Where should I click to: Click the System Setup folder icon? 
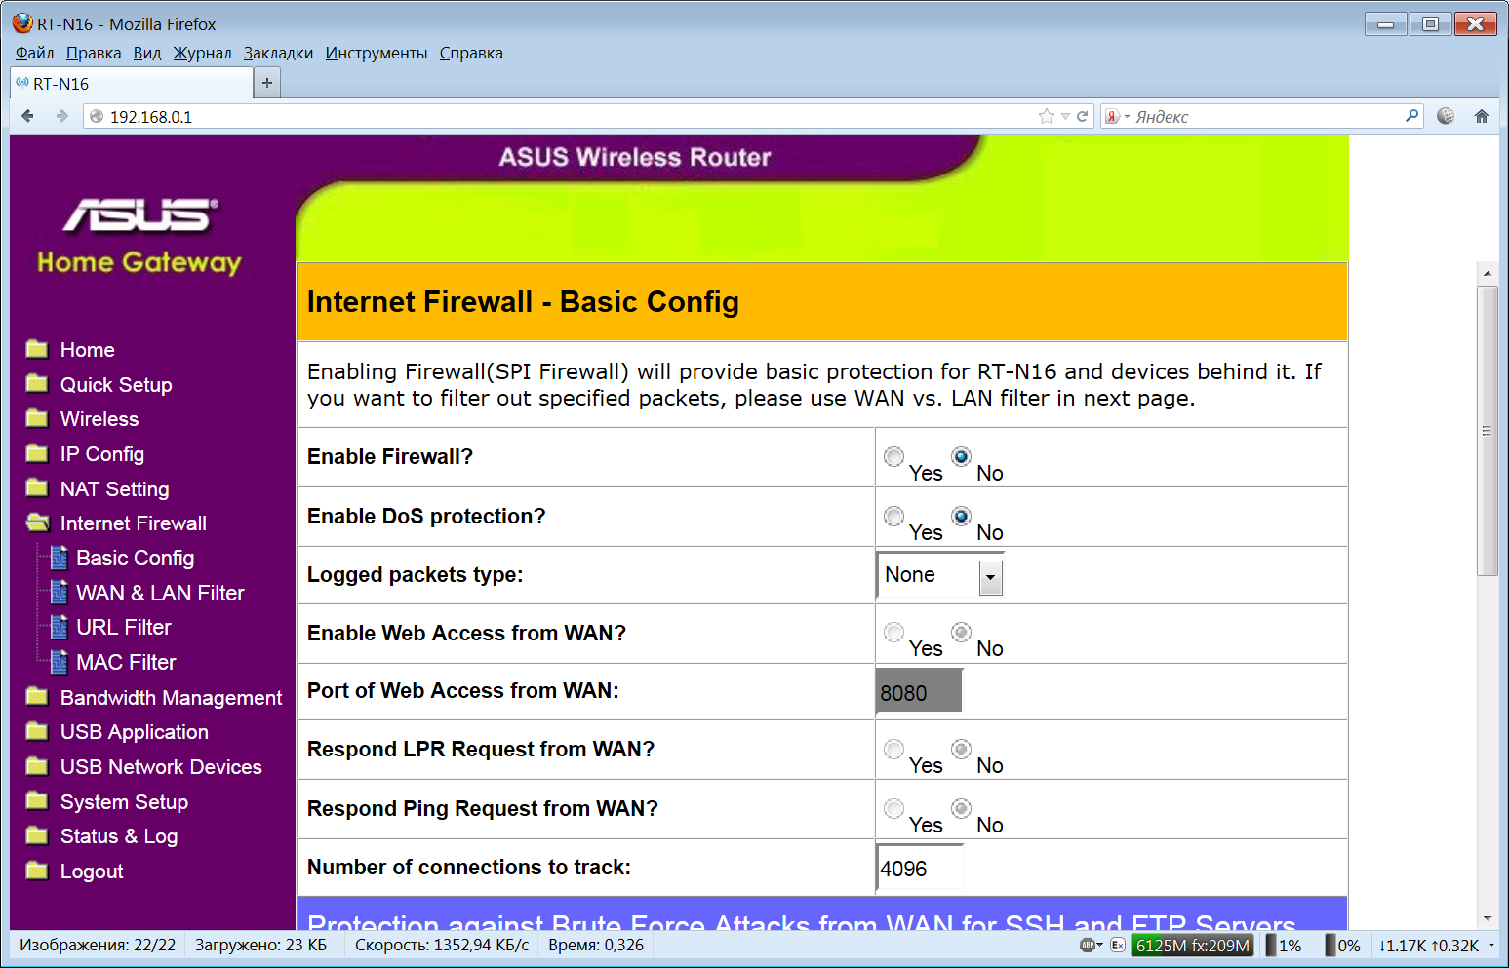(37, 801)
